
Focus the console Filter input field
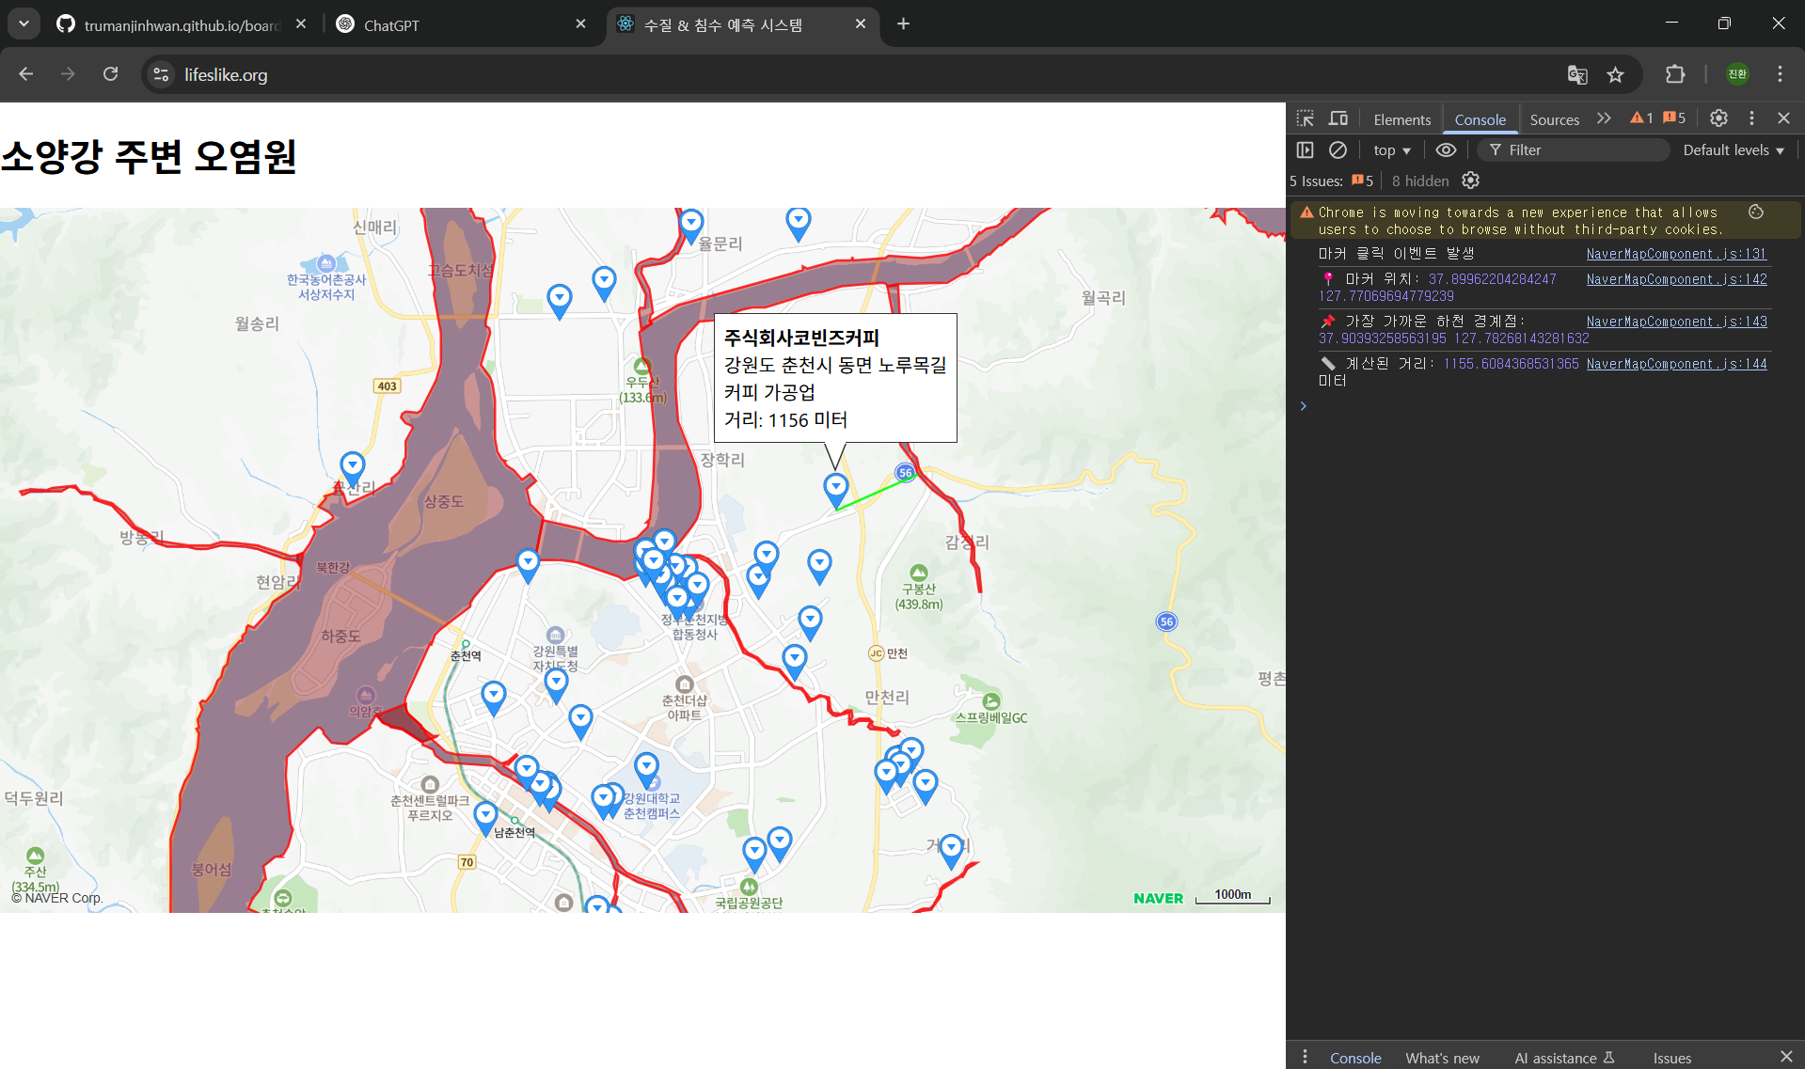tap(1573, 150)
